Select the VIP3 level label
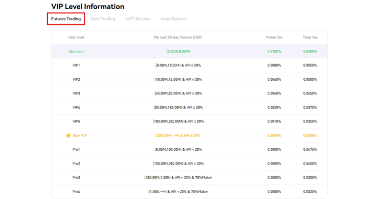Screen dimensions: 382x199 coord(76,93)
